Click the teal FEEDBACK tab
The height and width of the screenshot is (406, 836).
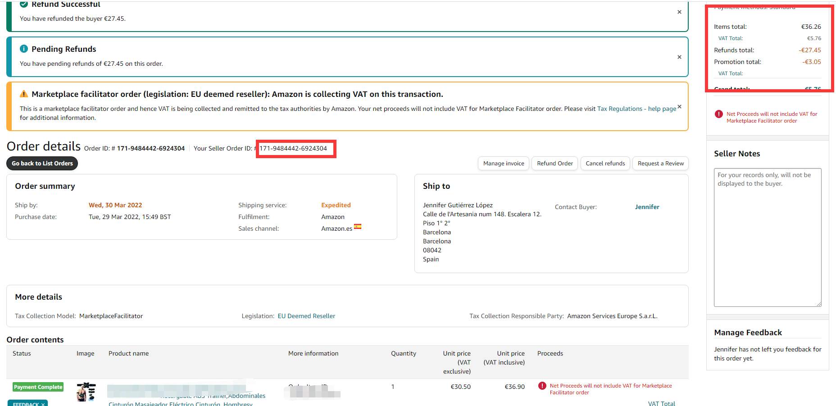pyautogui.click(x=27, y=403)
